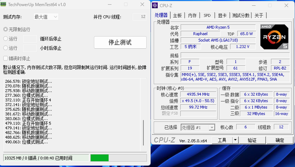
Task: Click the instruction set list starting MMX(+)
Action: click(235, 77)
